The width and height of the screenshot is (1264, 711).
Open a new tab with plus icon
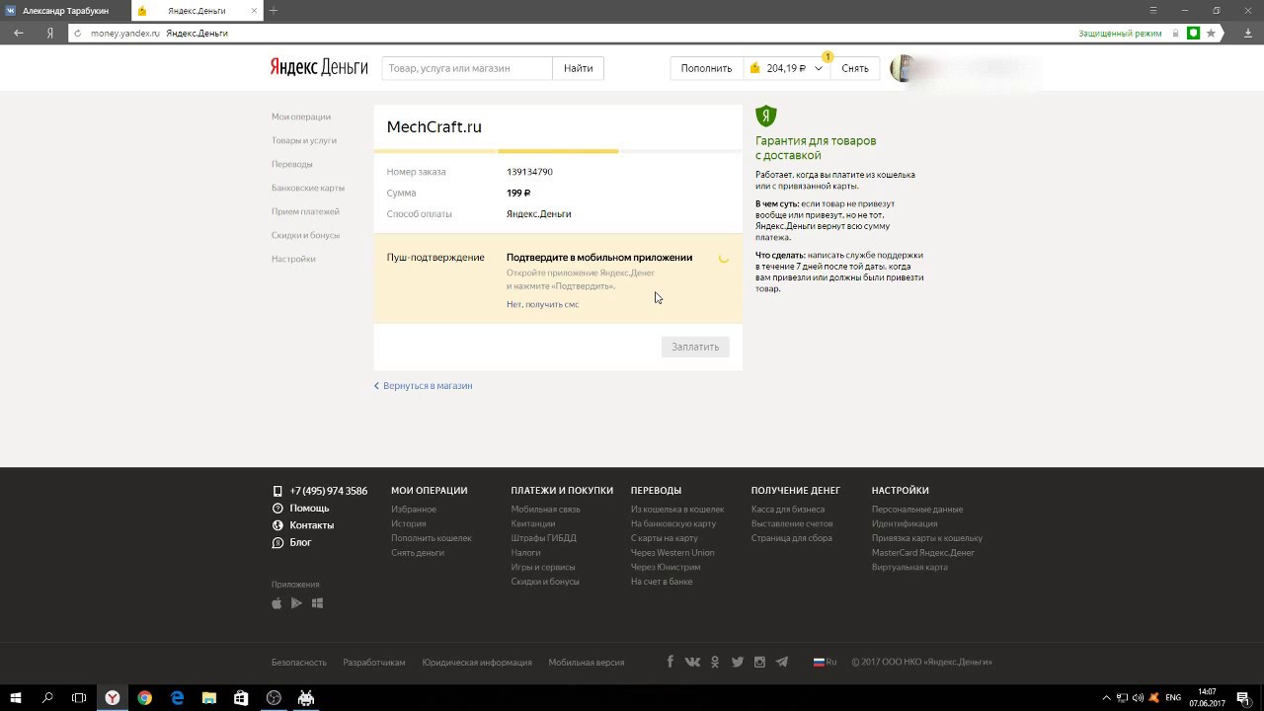274,11
